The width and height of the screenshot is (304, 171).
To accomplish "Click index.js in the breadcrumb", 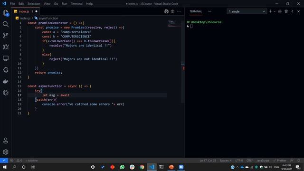I will pos(25,18).
